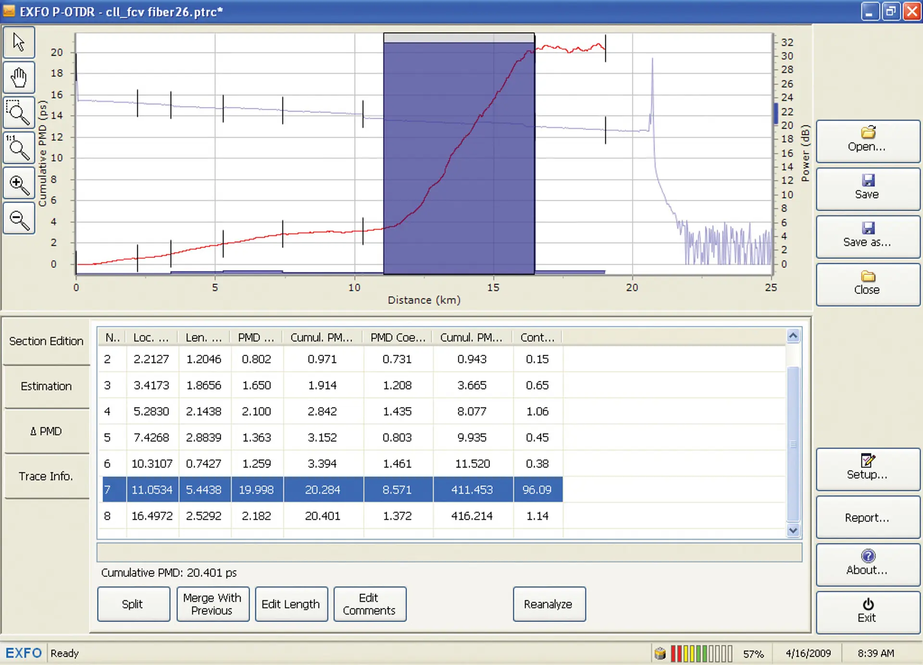Click the Reanalyze button
923x665 pixels.
click(x=549, y=604)
